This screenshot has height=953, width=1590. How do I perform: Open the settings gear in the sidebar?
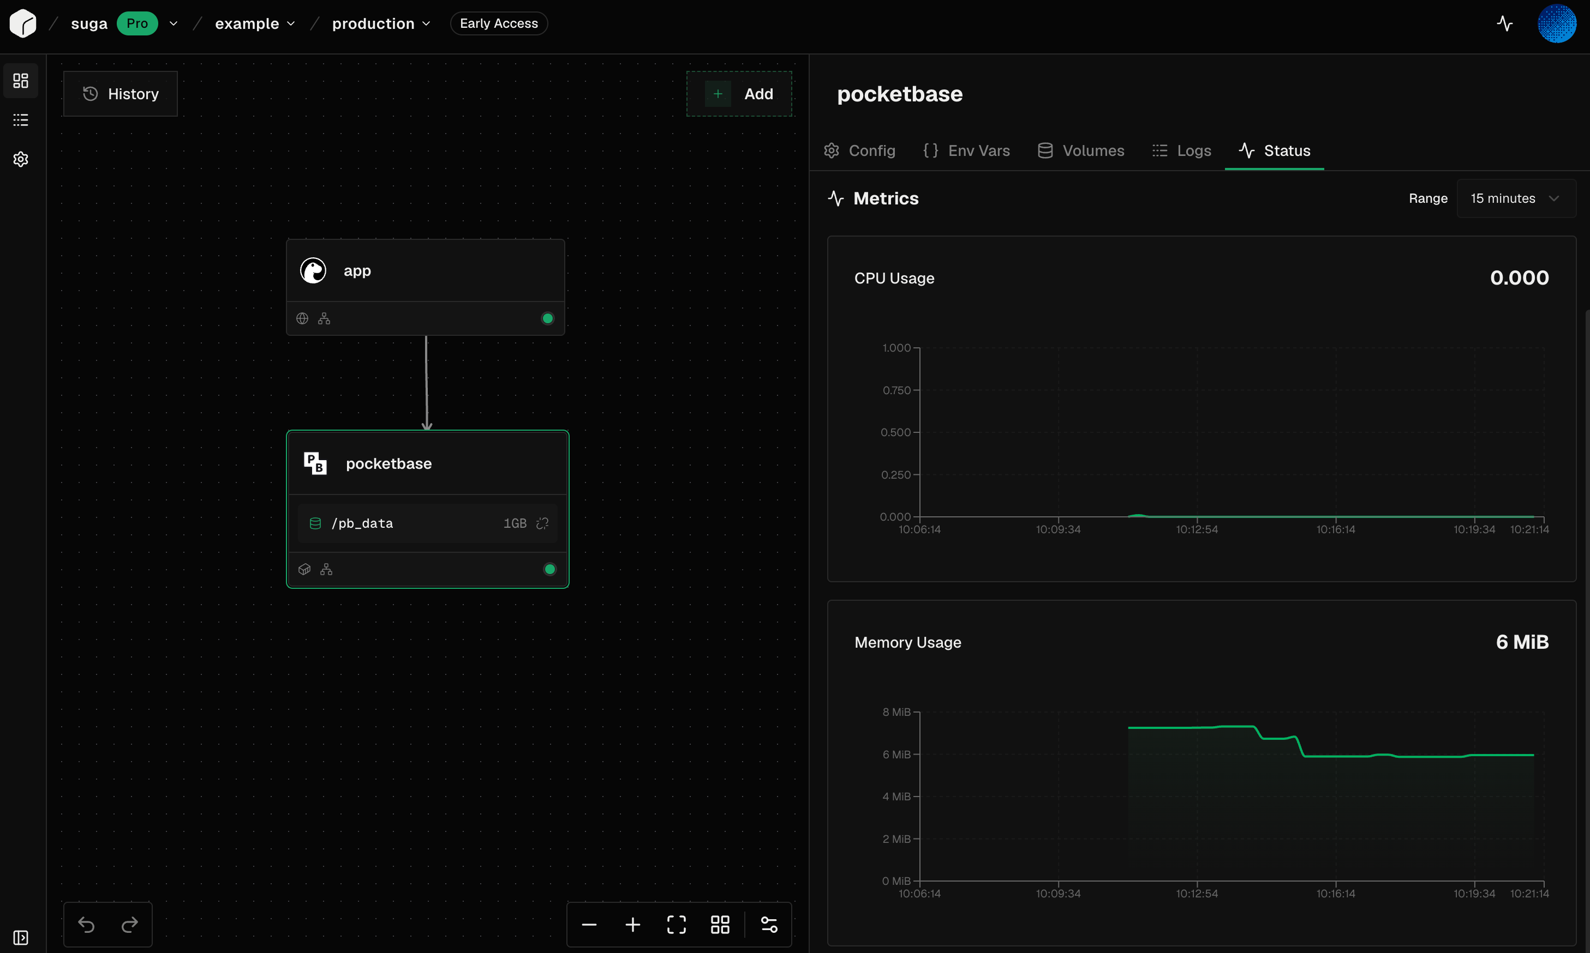tap(21, 159)
